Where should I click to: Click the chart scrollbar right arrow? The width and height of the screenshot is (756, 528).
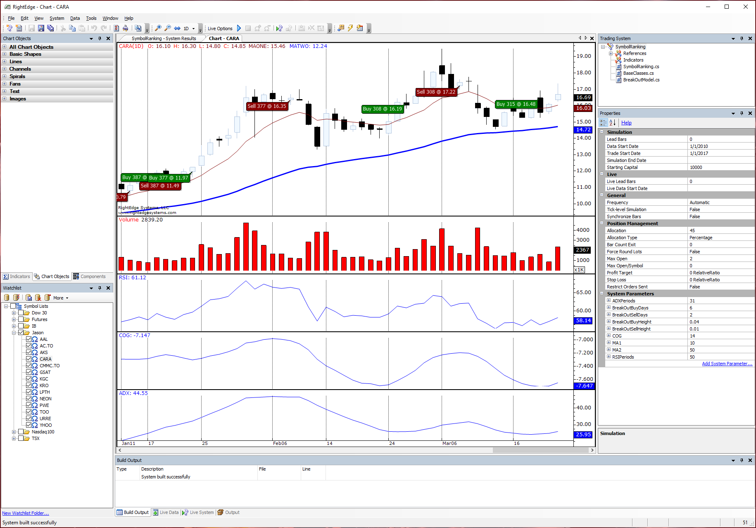[592, 450]
